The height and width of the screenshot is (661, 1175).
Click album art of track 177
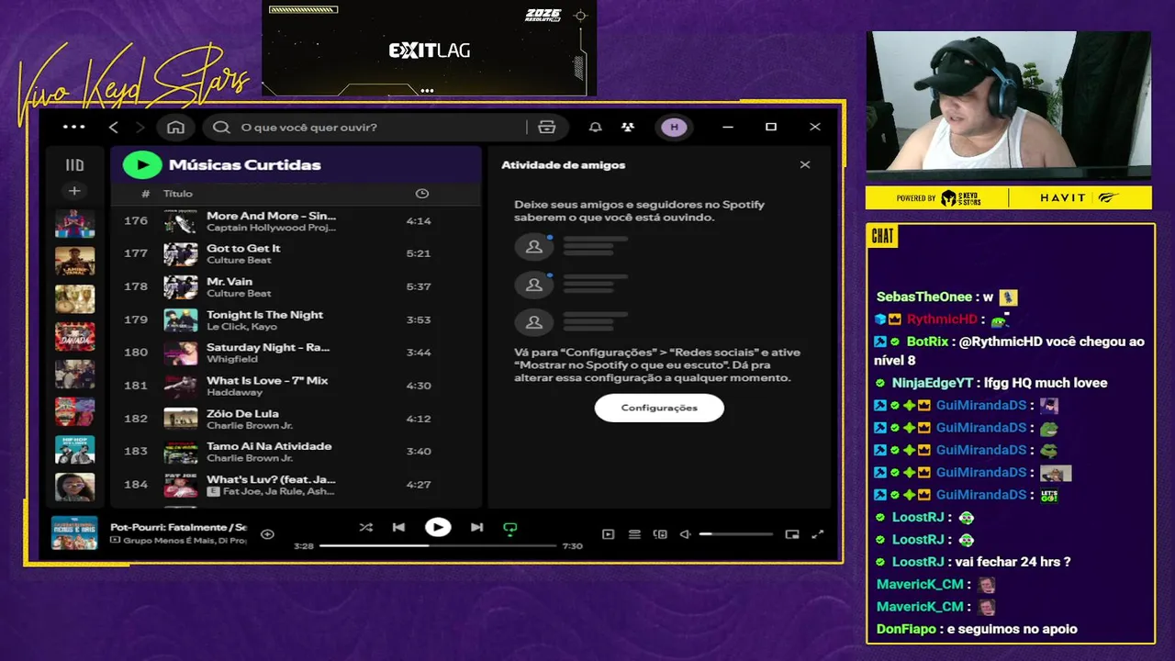coord(181,253)
